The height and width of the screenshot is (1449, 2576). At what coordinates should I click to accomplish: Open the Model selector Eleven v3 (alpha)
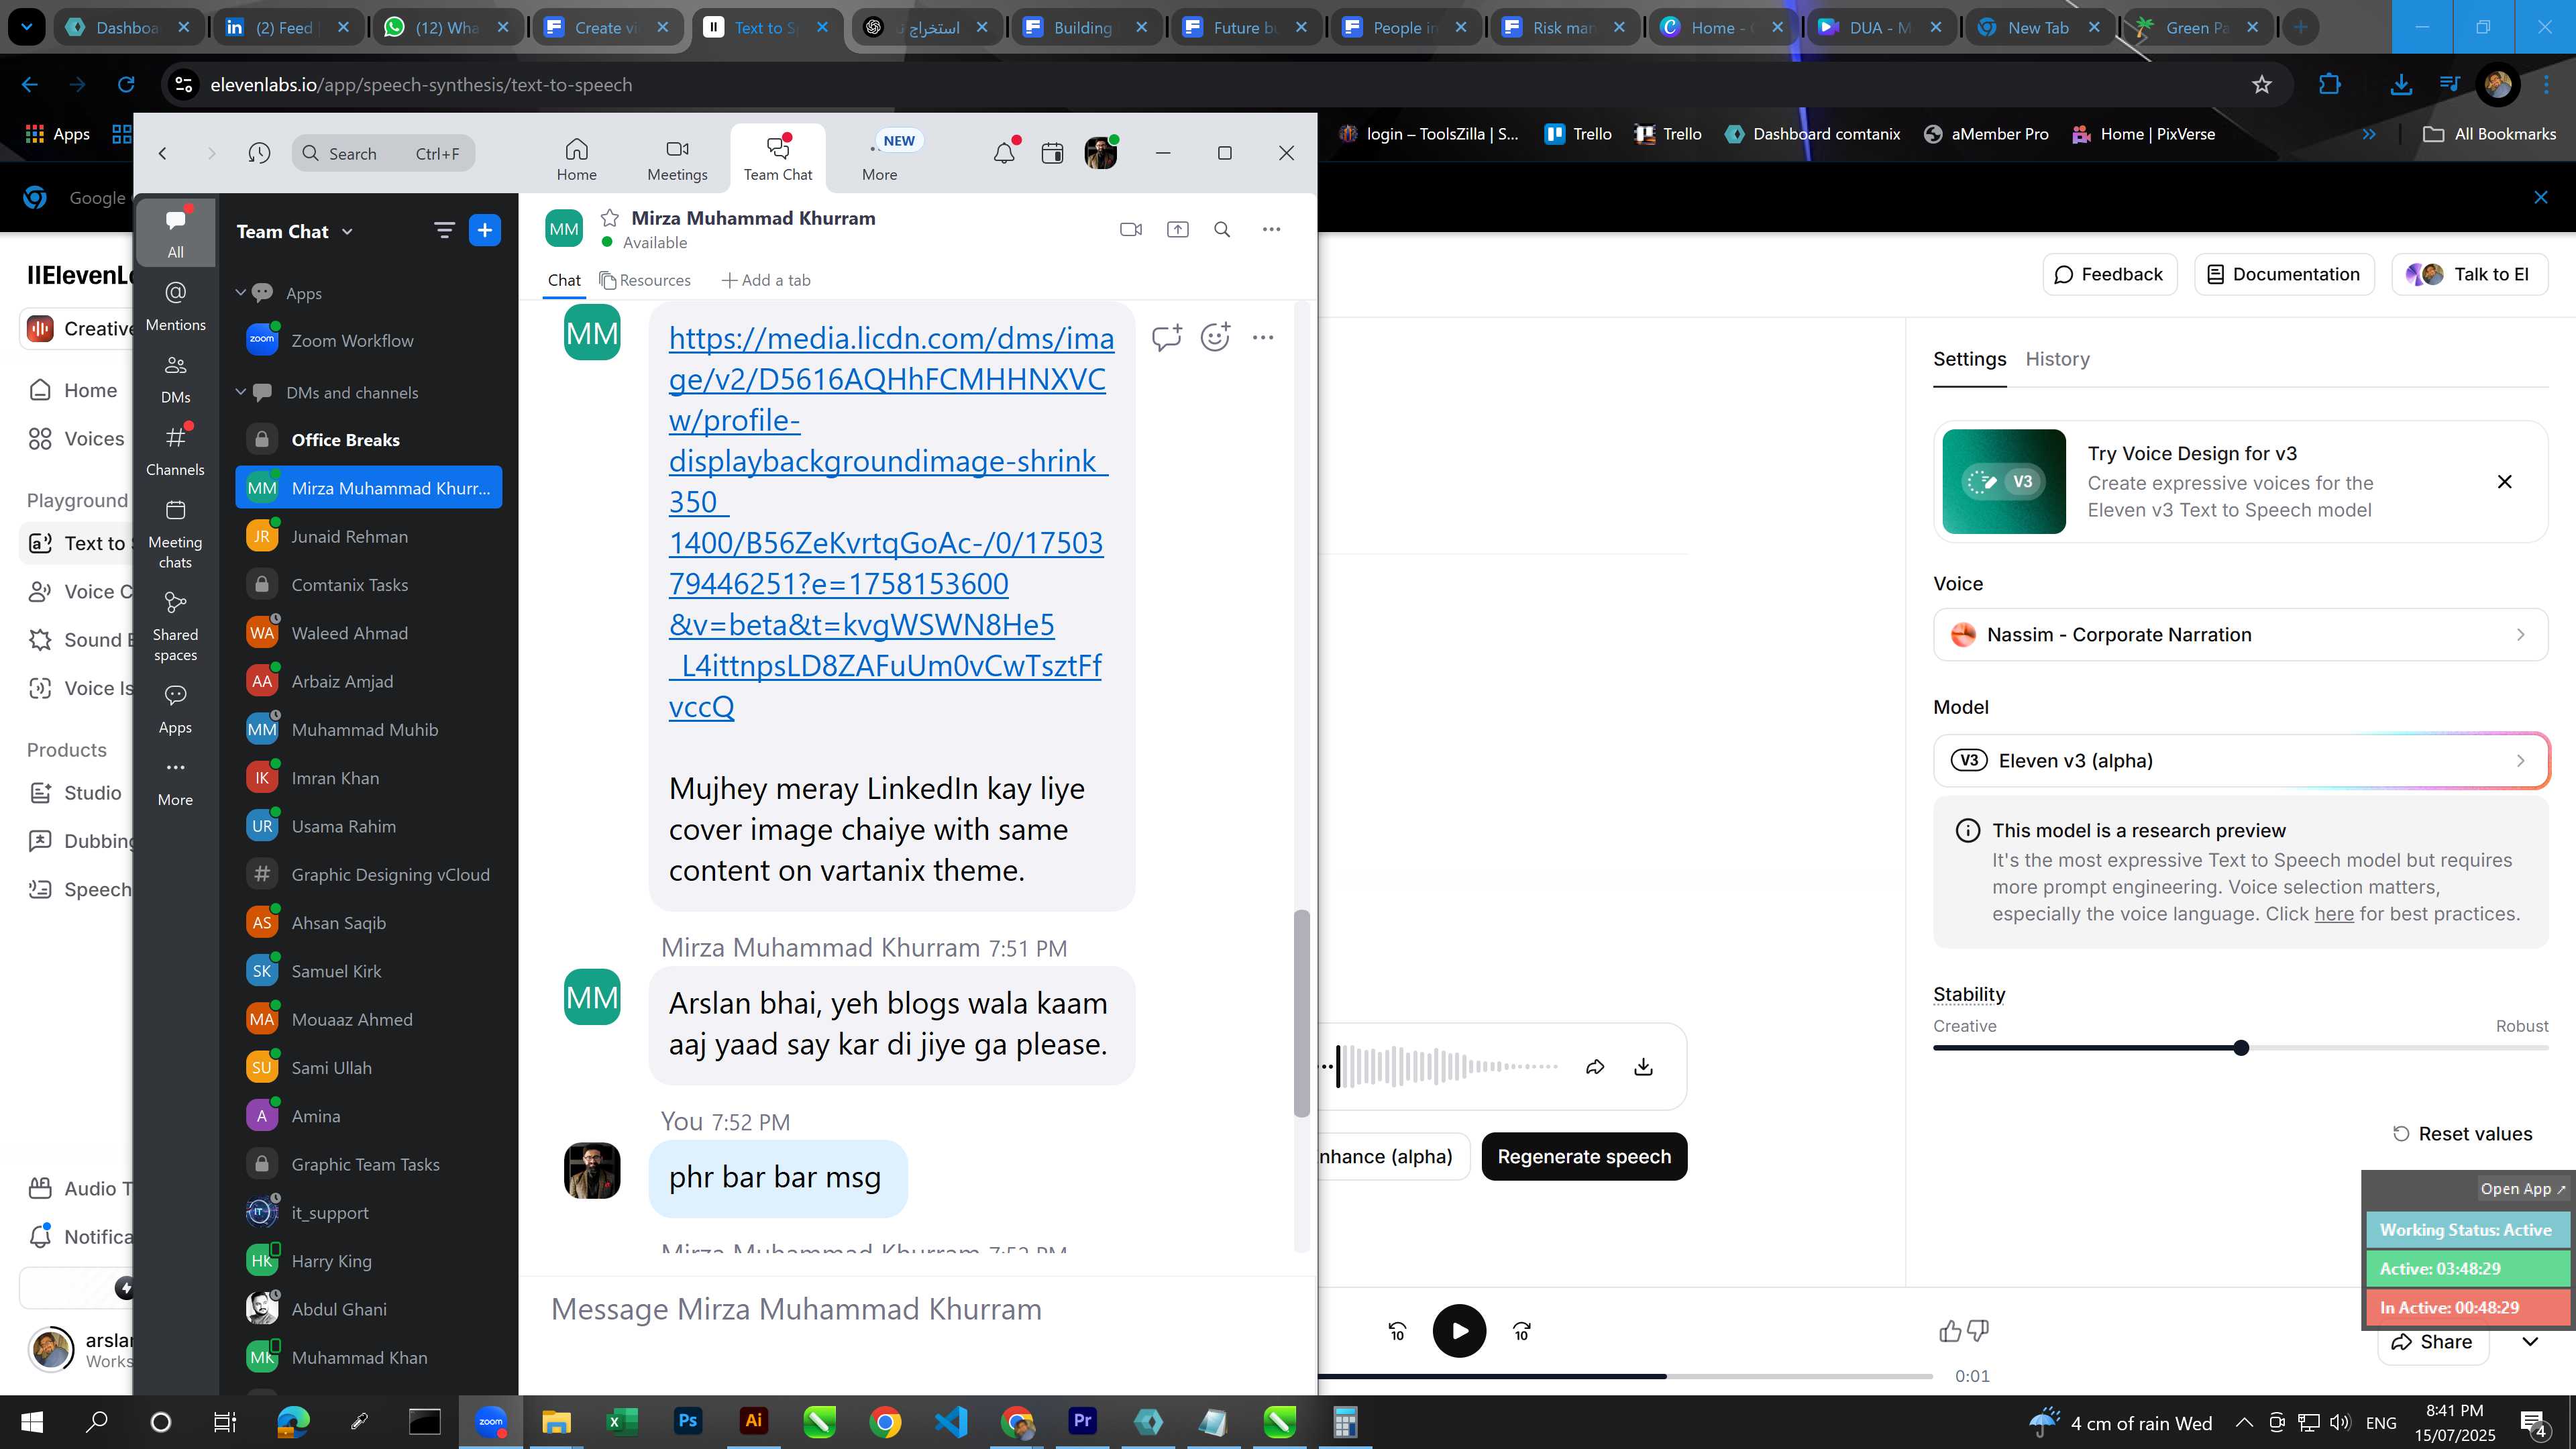pyautogui.click(x=2240, y=761)
